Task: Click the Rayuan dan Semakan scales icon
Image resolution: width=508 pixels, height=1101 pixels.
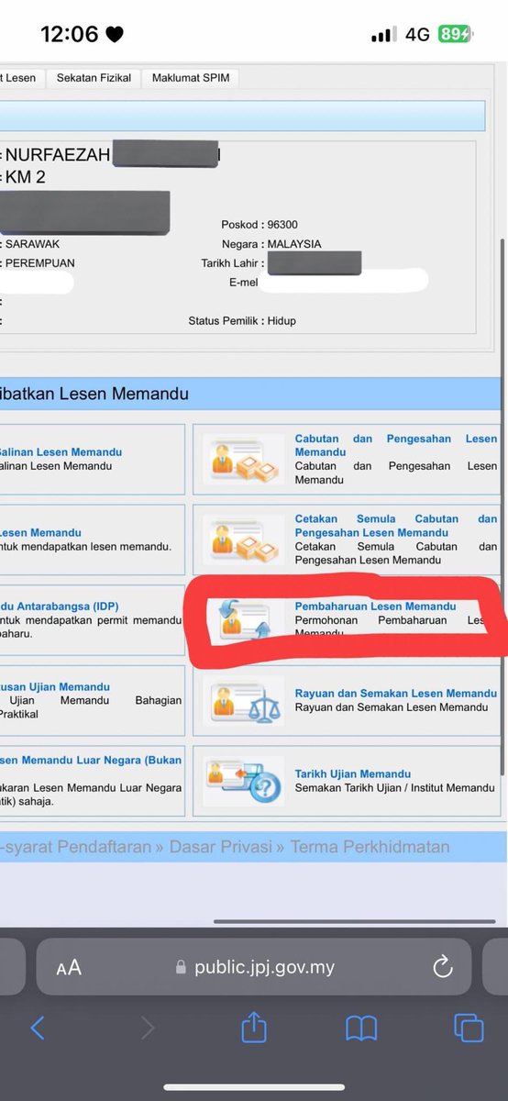Action: point(244,702)
